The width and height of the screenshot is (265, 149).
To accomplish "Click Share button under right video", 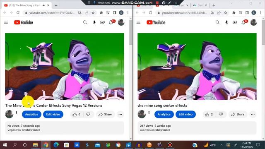I will [238, 114].
